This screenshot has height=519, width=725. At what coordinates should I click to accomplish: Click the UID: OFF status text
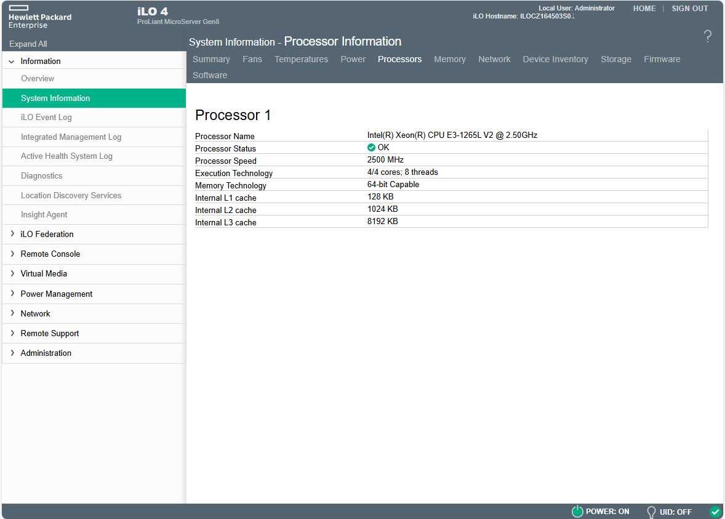(676, 512)
